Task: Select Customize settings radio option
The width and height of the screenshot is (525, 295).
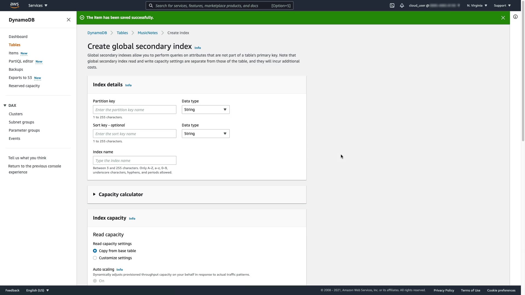Action: pyautogui.click(x=95, y=258)
